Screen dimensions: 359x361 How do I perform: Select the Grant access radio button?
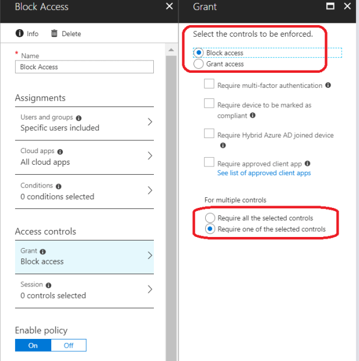click(x=198, y=64)
